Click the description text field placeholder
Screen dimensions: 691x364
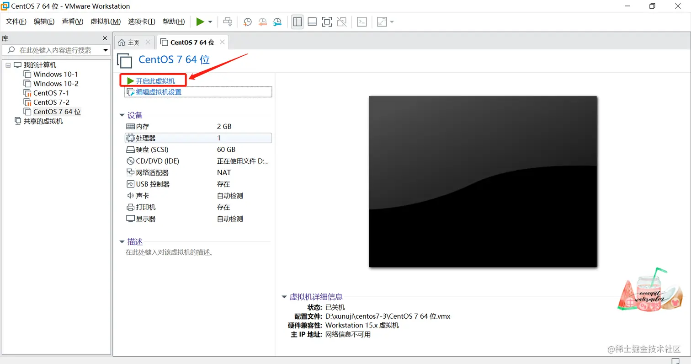(170, 252)
